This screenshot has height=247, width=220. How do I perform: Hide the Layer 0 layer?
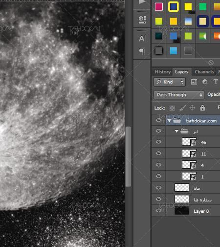[158, 210]
